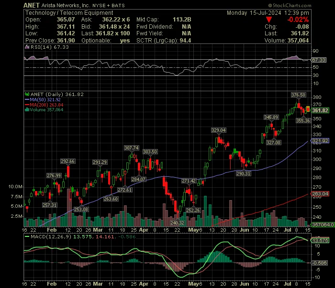The image size is (335, 288).
Task: Click the High value 367.11
Action: coord(66,27)
